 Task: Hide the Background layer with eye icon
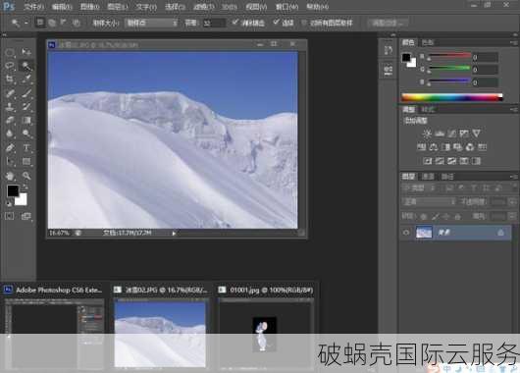click(x=406, y=233)
